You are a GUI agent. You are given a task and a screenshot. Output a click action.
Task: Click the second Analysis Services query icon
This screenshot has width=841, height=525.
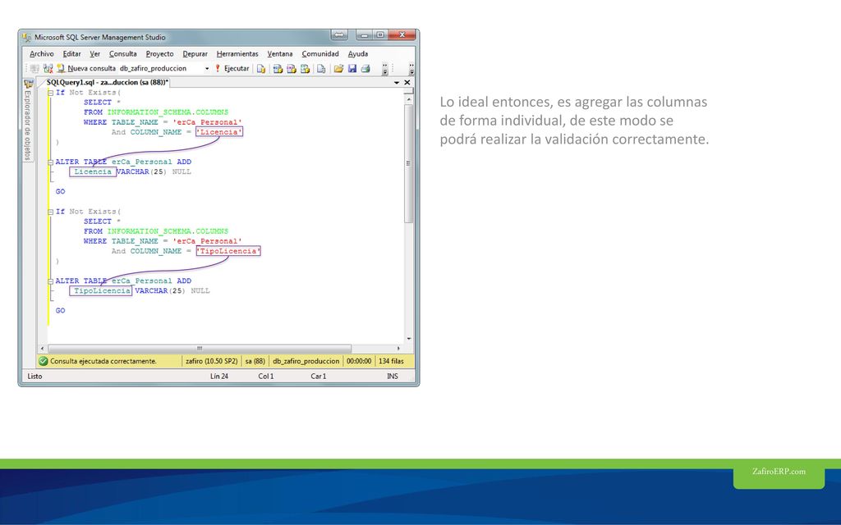(x=292, y=69)
